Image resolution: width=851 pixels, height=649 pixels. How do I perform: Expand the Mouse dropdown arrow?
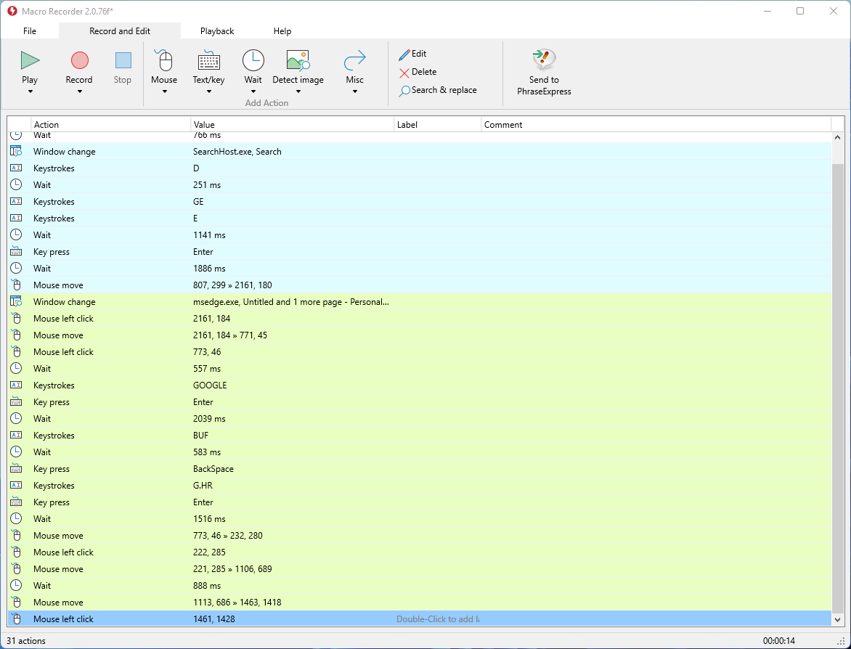(x=164, y=91)
